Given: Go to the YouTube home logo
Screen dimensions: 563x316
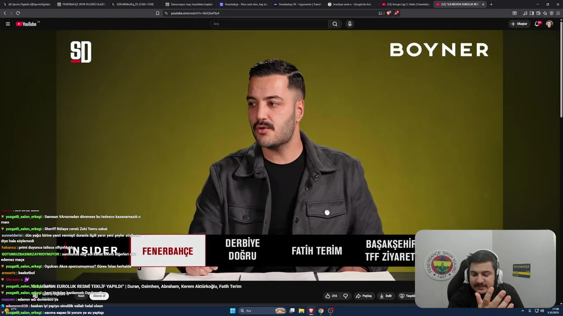Looking at the screenshot, I should (27, 24).
